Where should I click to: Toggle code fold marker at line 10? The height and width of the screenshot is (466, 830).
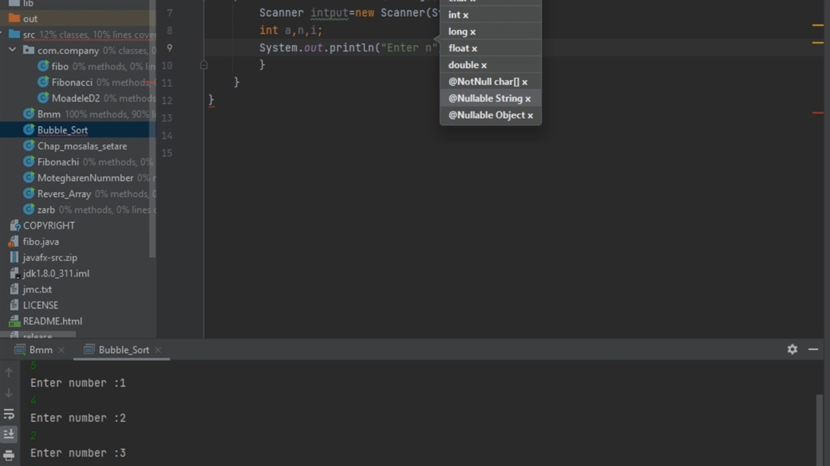click(204, 65)
